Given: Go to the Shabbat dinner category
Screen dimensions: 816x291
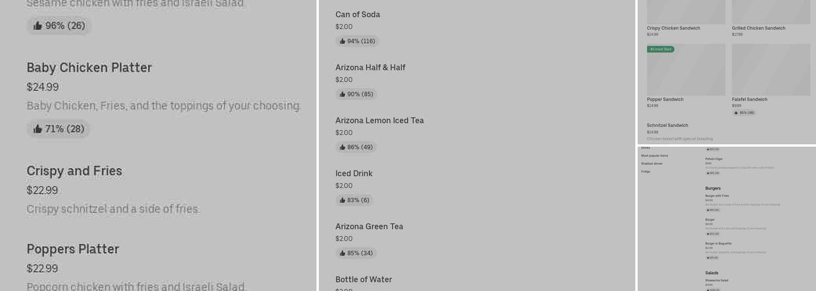Looking at the screenshot, I should point(652,164).
